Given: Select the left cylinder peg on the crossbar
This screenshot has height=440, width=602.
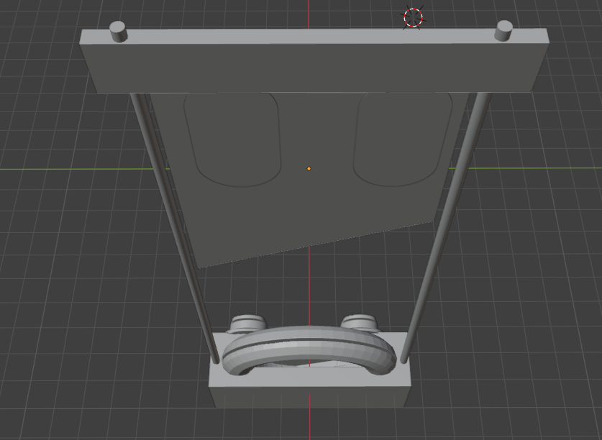Looking at the screenshot, I should click(118, 32).
